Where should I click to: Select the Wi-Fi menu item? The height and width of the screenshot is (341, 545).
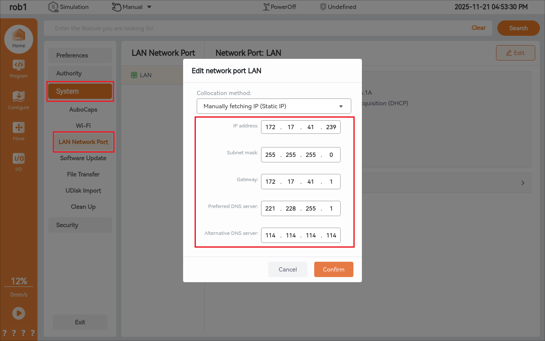83,126
